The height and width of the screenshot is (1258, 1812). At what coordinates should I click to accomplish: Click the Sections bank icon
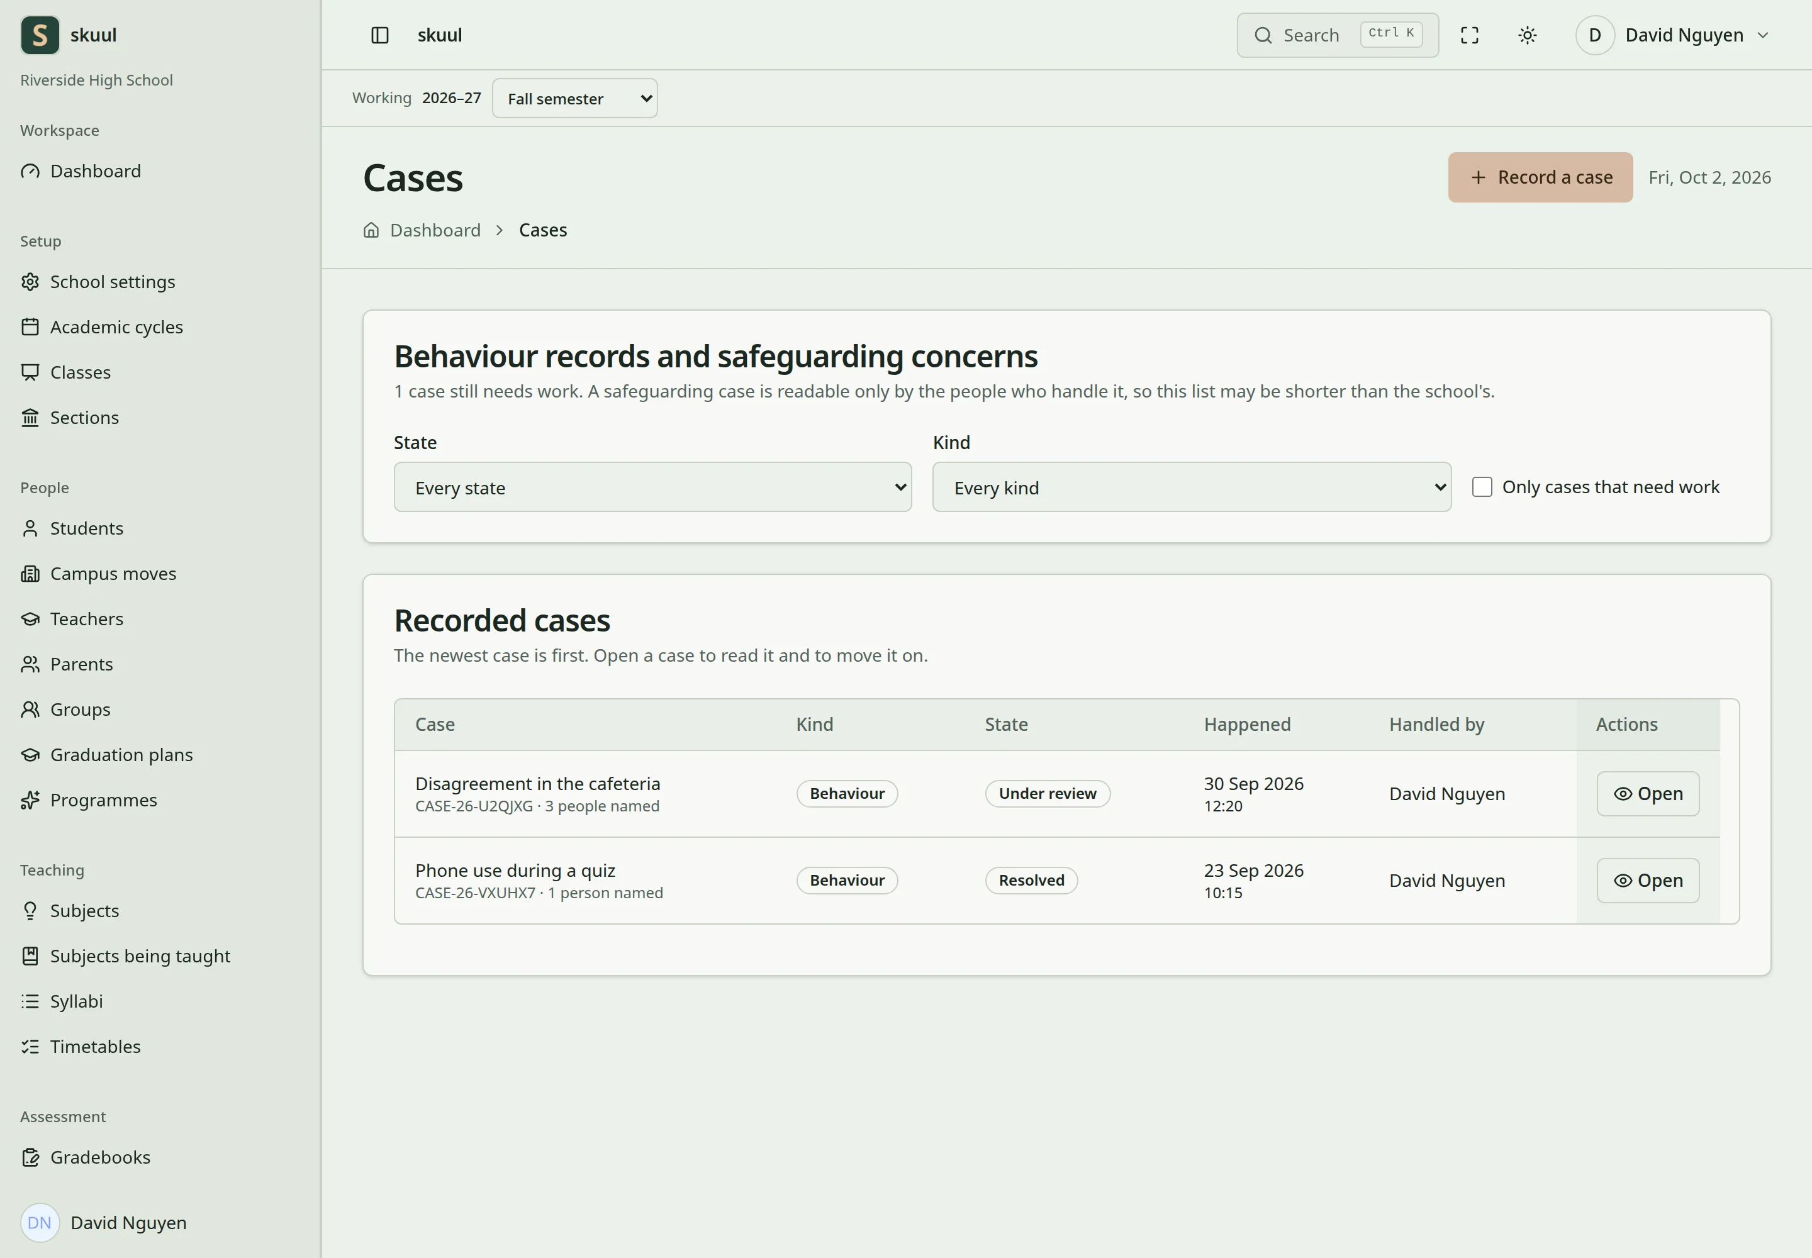tap(30, 418)
